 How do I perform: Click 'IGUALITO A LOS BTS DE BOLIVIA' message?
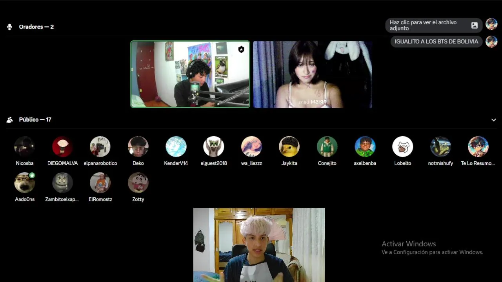(437, 42)
